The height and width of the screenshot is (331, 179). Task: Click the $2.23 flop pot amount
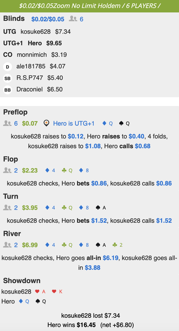pyautogui.click(x=30, y=170)
